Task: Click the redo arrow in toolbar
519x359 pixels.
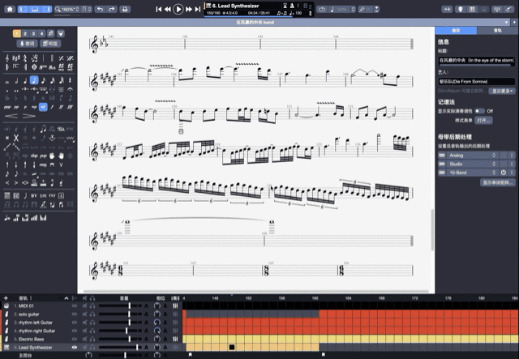Action: pyautogui.click(x=110, y=9)
